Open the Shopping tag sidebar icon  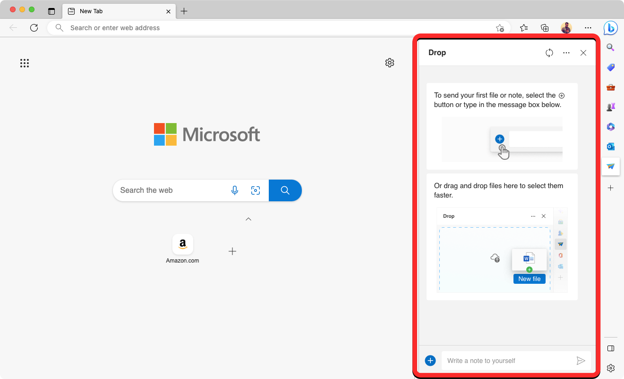(611, 67)
